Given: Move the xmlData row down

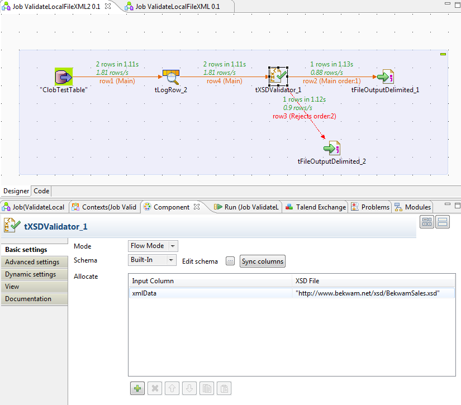Looking at the screenshot, I should (189, 388).
